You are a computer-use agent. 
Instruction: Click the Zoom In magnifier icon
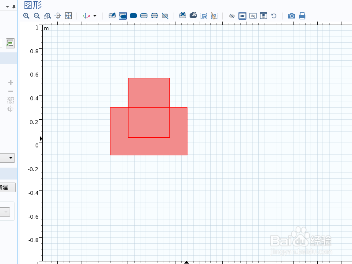coord(26,16)
